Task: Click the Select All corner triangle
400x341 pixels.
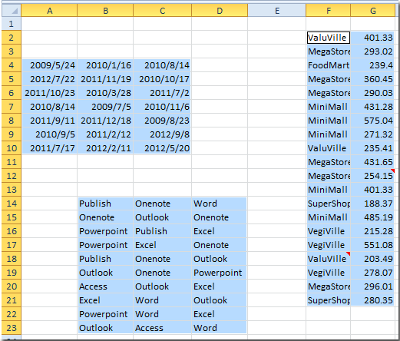Action: click(x=12, y=11)
